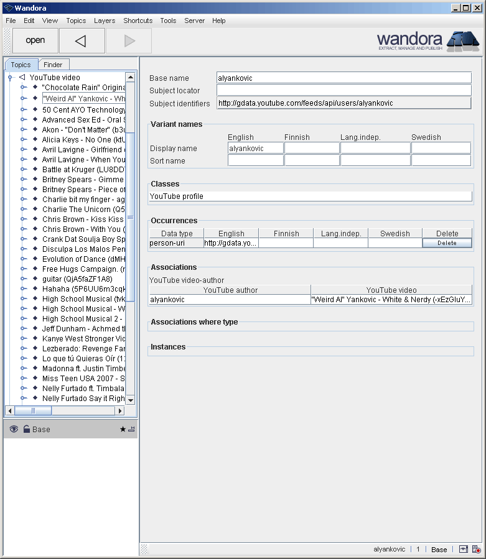Toggle Base layer visibility eye
The width and height of the screenshot is (486, 559).
click(14, 429)
